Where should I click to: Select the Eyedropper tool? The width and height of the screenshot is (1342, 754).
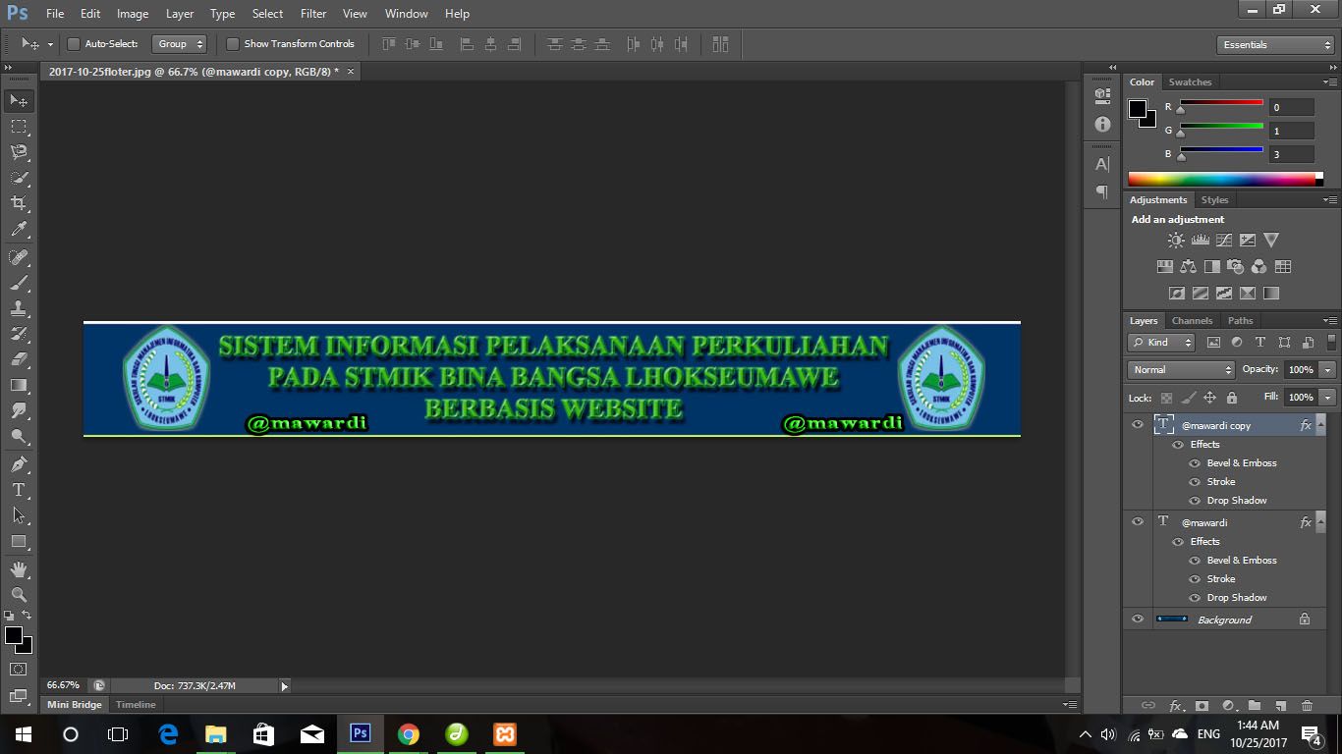[x=19, y=230]
